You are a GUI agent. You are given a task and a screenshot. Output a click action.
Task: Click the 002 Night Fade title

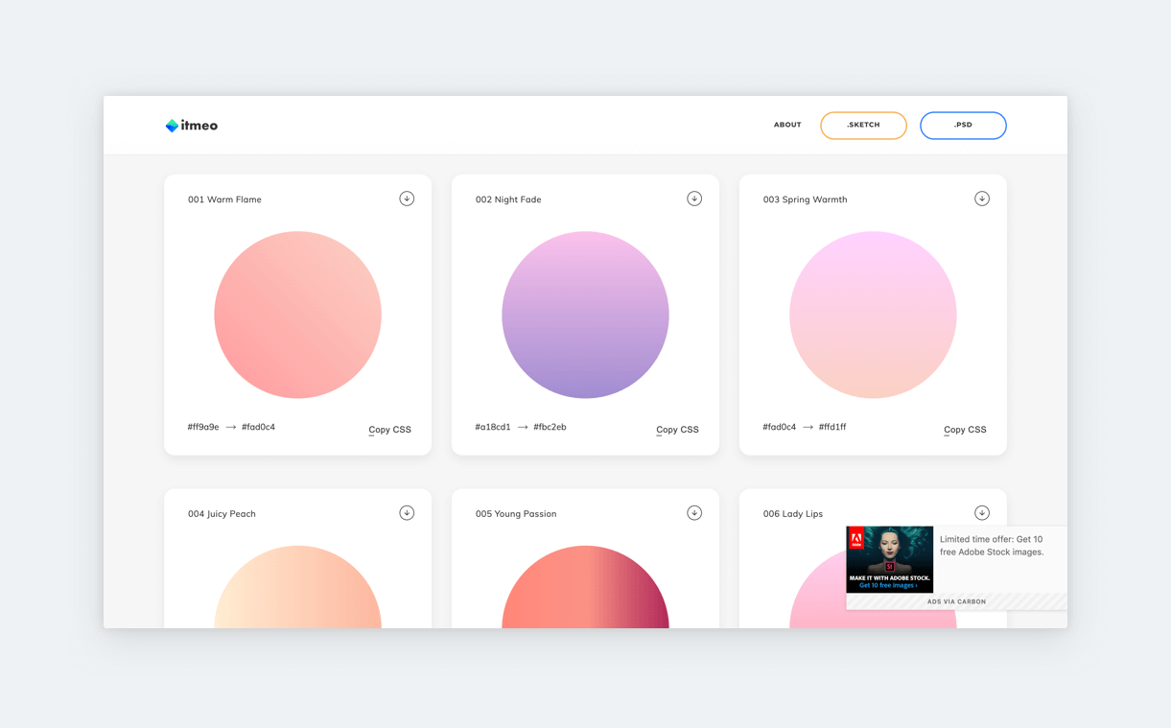point(508,200)
